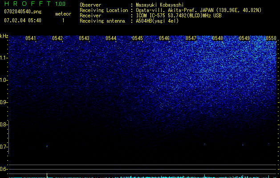This screenshot has width=280, height=178.
Task: Click the Receiver field label
Action: tap(90, 16)
